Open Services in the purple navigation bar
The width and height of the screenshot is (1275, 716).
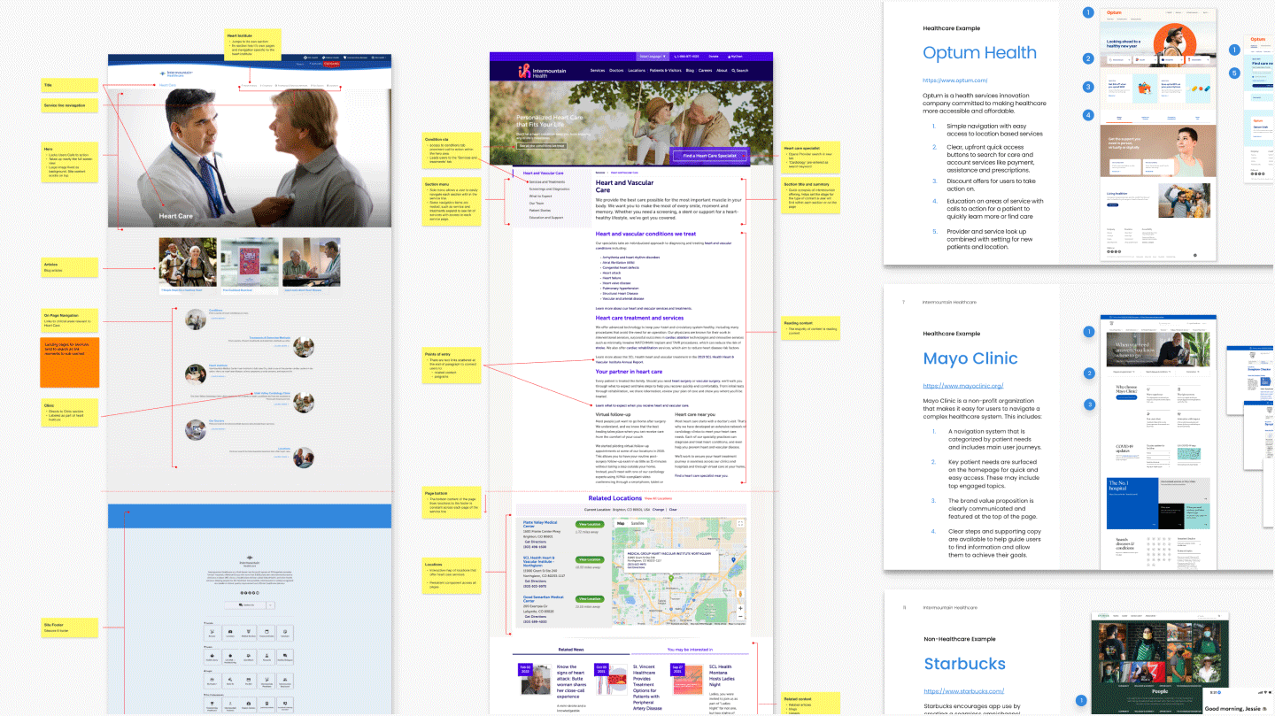[x=598, y=70]
